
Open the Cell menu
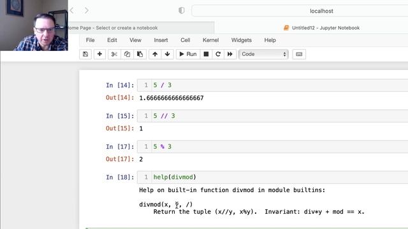(186, 40)
